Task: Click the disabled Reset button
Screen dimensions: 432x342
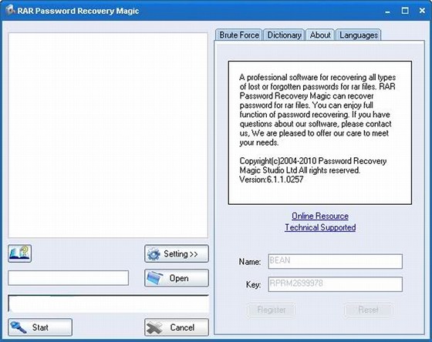Action: tap(369, 310)
